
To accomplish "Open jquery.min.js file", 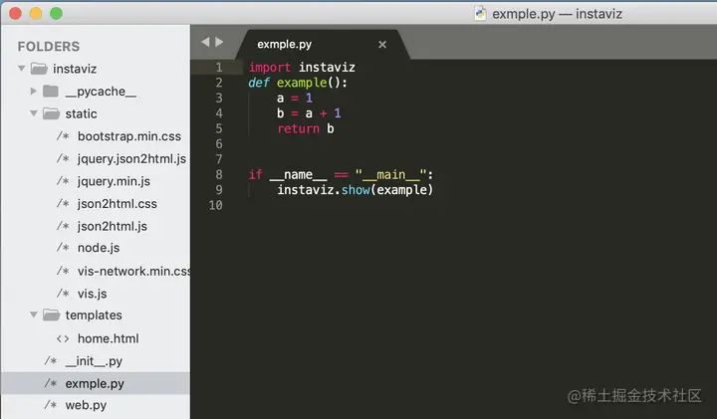I will [114, 181].
